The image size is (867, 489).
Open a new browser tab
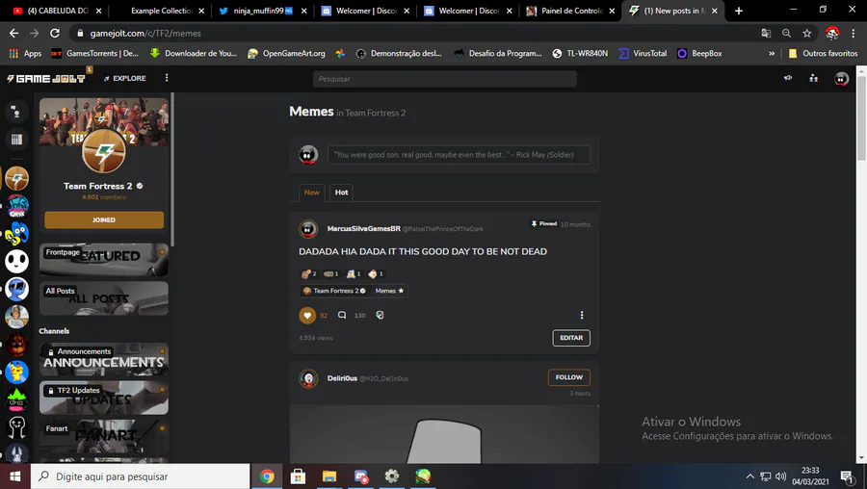click(x=738, y=11)
